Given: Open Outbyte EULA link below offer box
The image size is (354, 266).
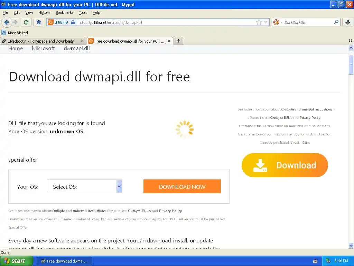Looking at the screenshot, I should (139, 211).
